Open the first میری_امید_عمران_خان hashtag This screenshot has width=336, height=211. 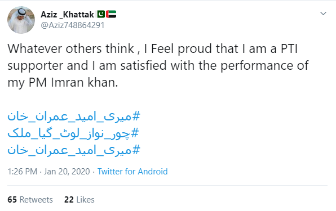[74, 116]
